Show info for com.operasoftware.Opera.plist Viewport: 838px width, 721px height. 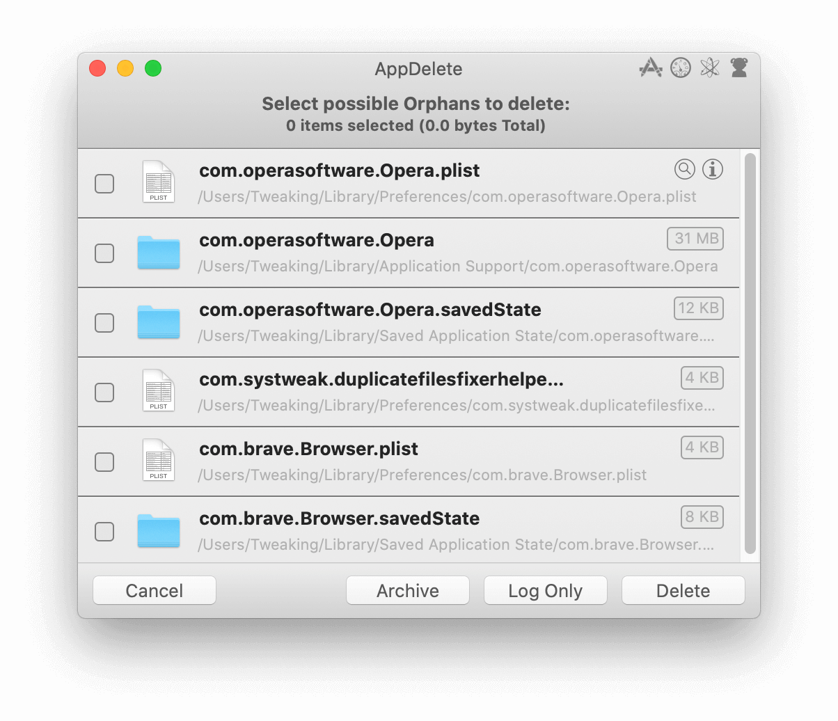click(x=713, y=169)
